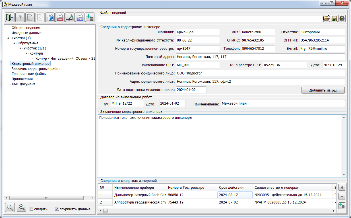Click the ZIP archive toolbar icon

pyautogui.click(x=80, y=17)
